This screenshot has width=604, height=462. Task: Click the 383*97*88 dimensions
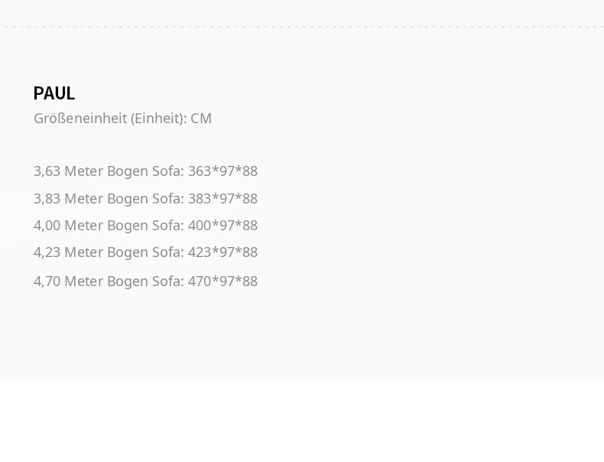tap(222, 199)
